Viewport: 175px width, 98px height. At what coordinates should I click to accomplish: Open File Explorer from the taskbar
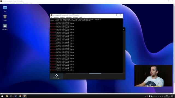7,96
